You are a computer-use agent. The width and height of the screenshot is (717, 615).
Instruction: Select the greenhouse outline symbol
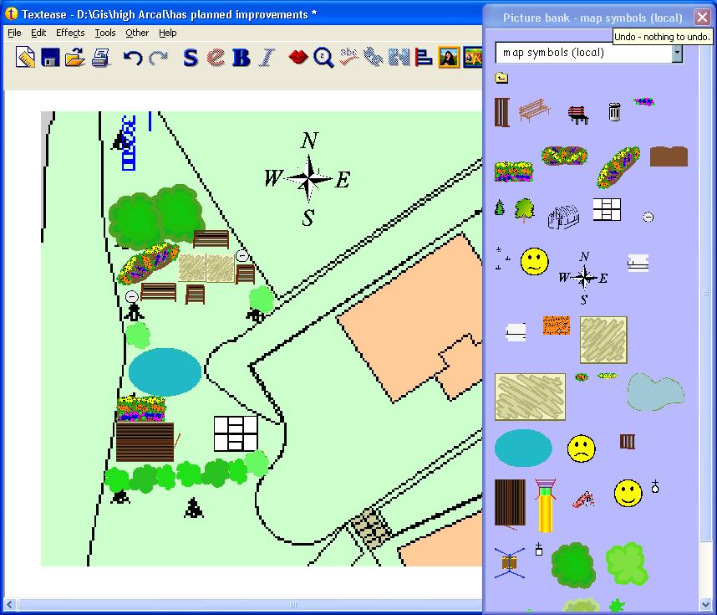[563, 216]
